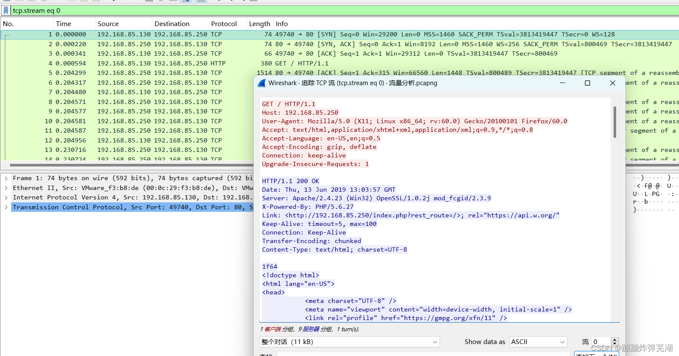Viewport: 679px width, 356px height.
Task: Click the stream text vertical scrollbar thumb
Action: 615,122
